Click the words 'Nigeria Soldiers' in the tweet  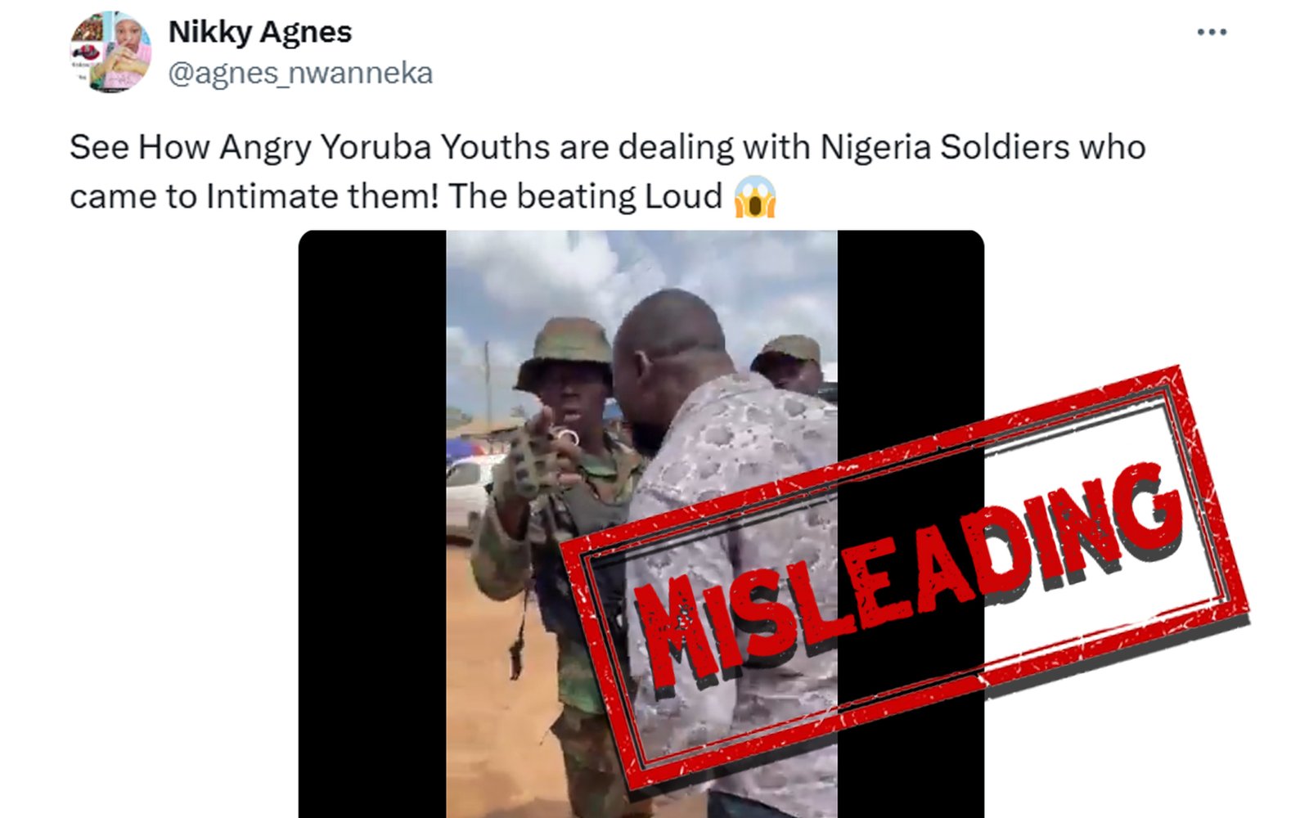945,148
